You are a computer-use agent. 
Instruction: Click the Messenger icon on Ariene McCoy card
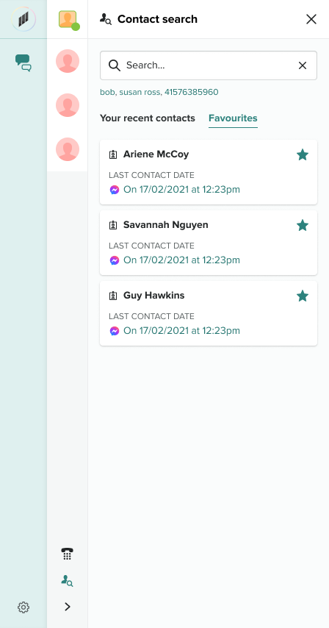[x=115, y=190]
